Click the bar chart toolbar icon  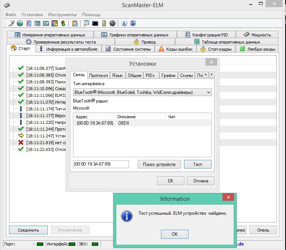pos(46,23)
